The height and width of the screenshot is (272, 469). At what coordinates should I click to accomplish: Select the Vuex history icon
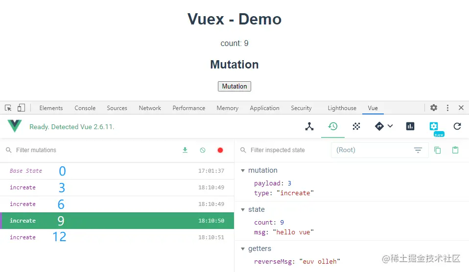pos(332,126)
